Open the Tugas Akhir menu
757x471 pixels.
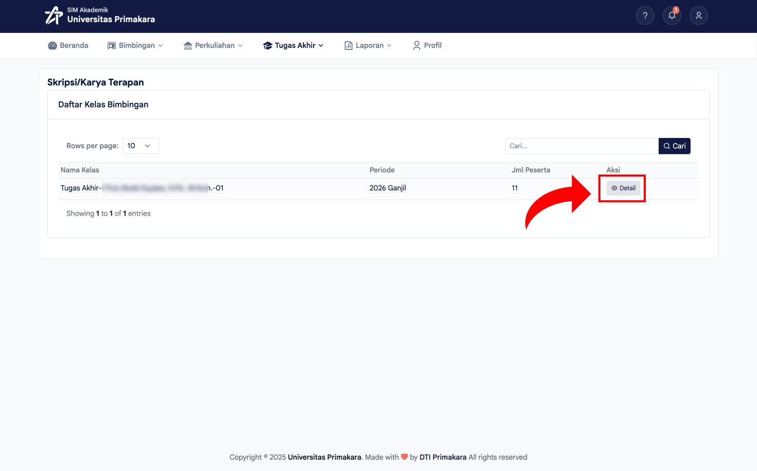pyautogui.click(x=294, y=45)
